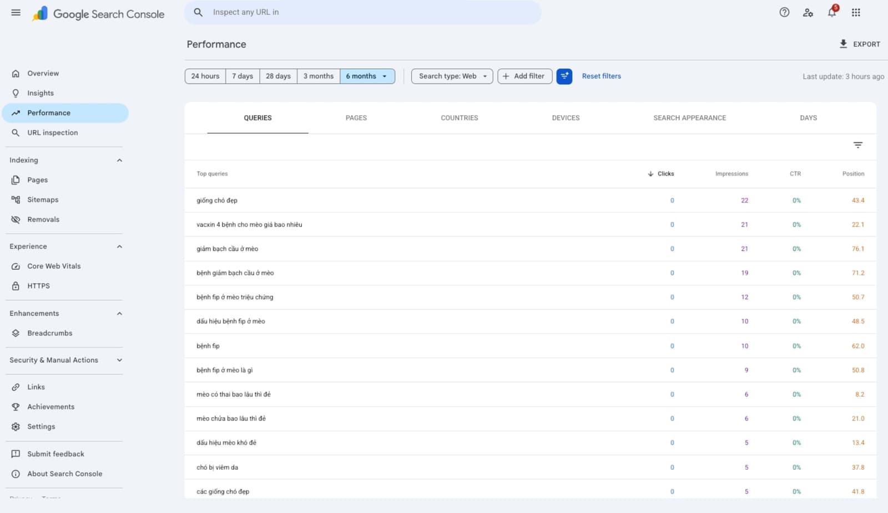Click the Add filter button
888x513 pixels.
click(525, 76)
